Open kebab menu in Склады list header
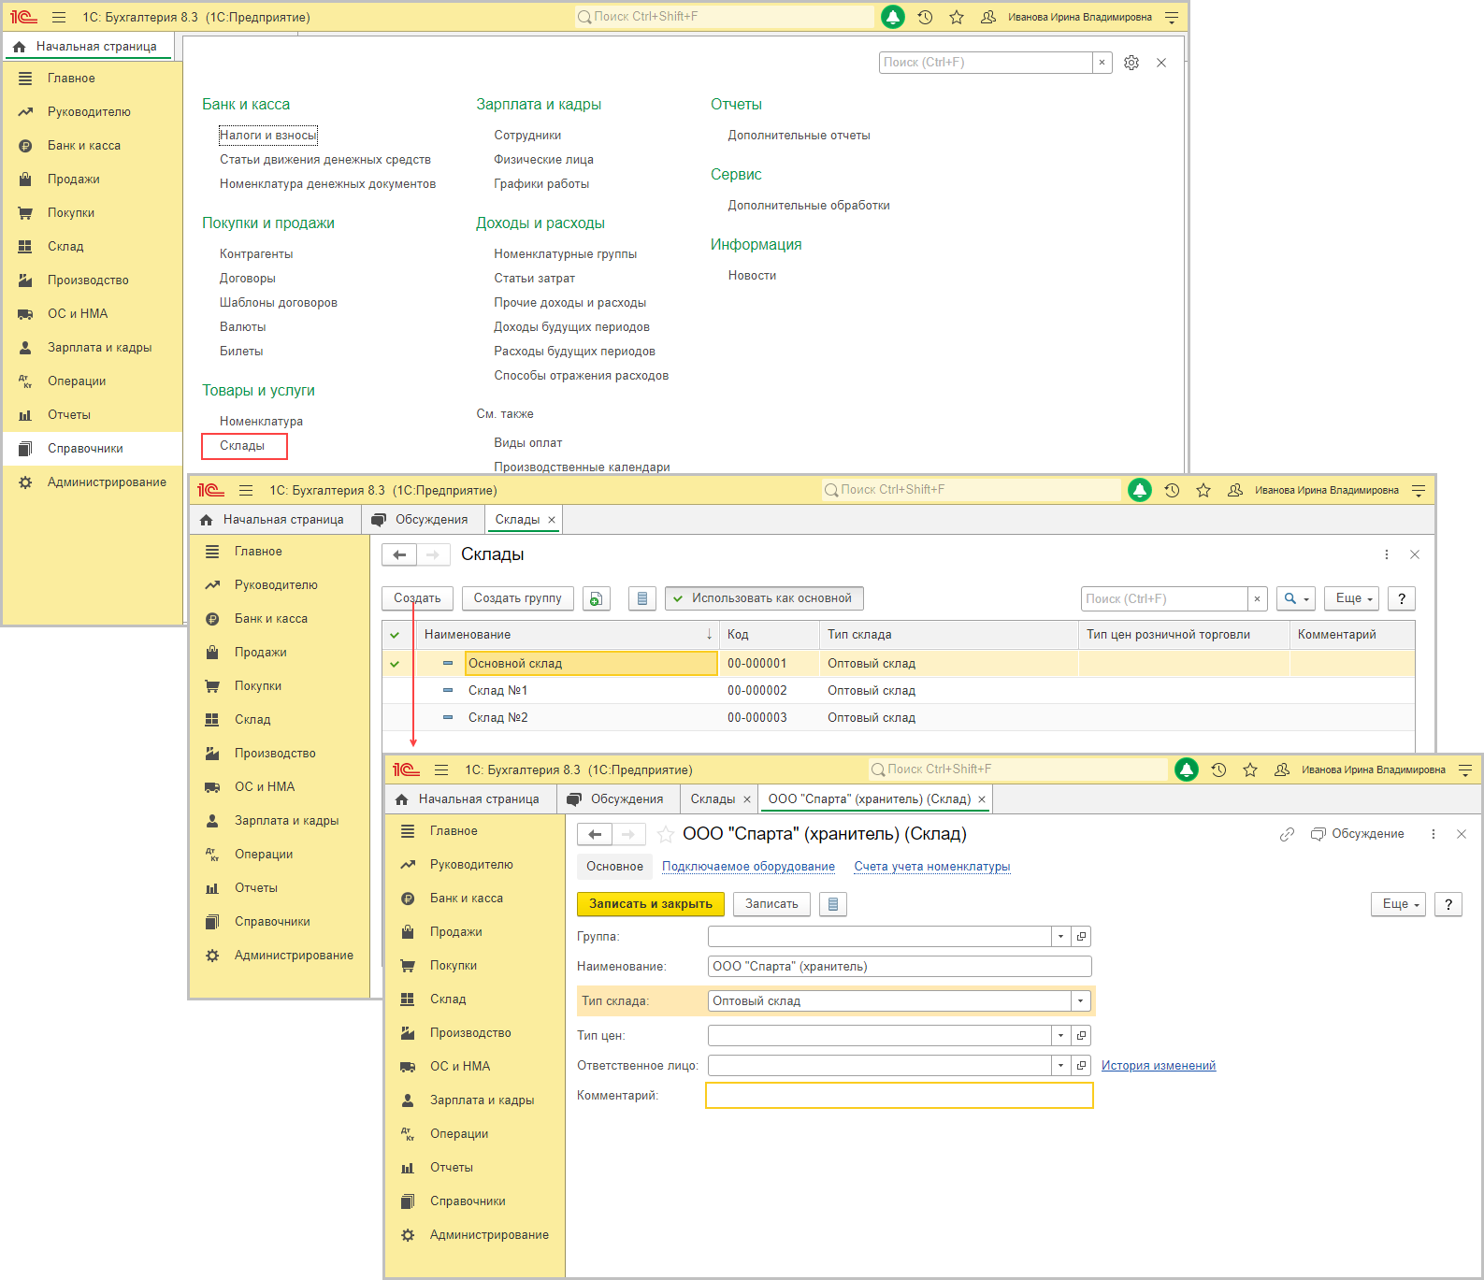 pyautogui.click(x=1387, y=554)
